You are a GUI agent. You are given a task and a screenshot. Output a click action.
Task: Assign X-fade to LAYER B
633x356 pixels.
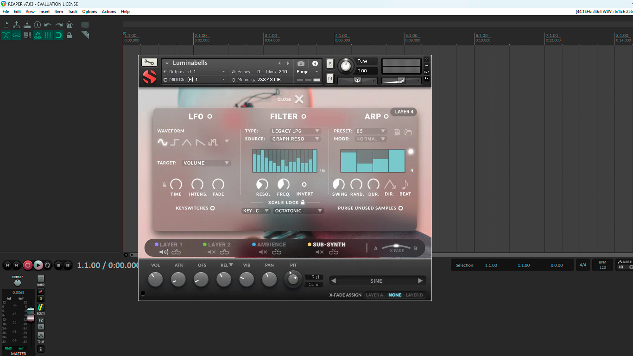414,295
